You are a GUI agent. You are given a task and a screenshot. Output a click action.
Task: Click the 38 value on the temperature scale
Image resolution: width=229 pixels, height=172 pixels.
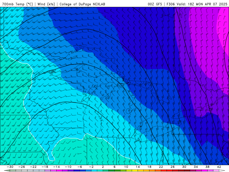tap(207, 167)
